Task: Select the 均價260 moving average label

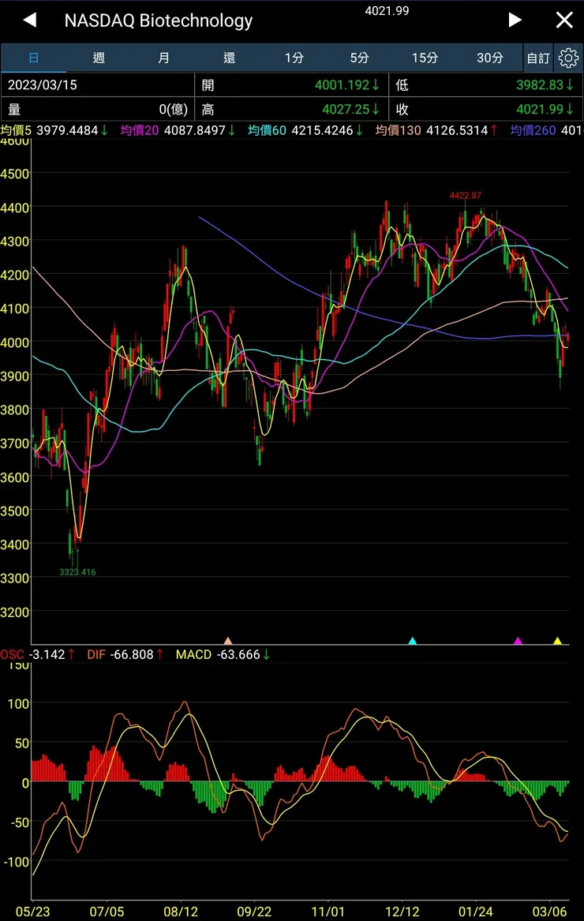Action: (x=533, y=129)
